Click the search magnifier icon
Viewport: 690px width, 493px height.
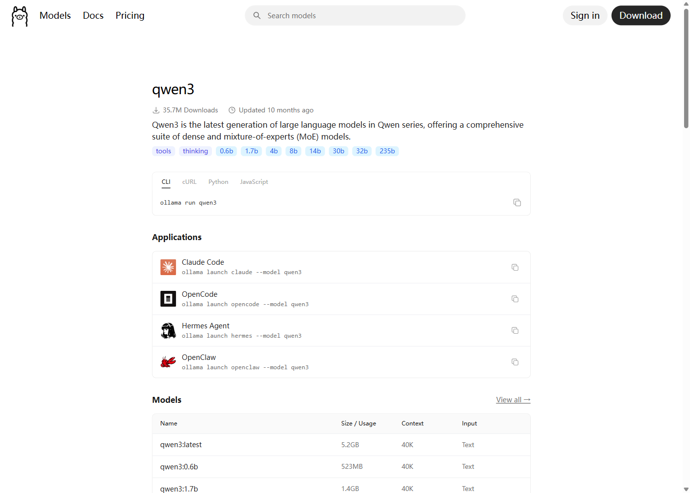(257, 16)
